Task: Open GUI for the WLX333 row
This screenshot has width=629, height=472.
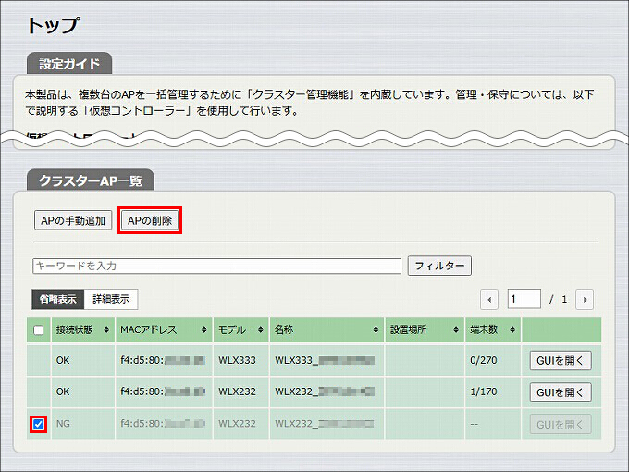Action: coord(561,360)
